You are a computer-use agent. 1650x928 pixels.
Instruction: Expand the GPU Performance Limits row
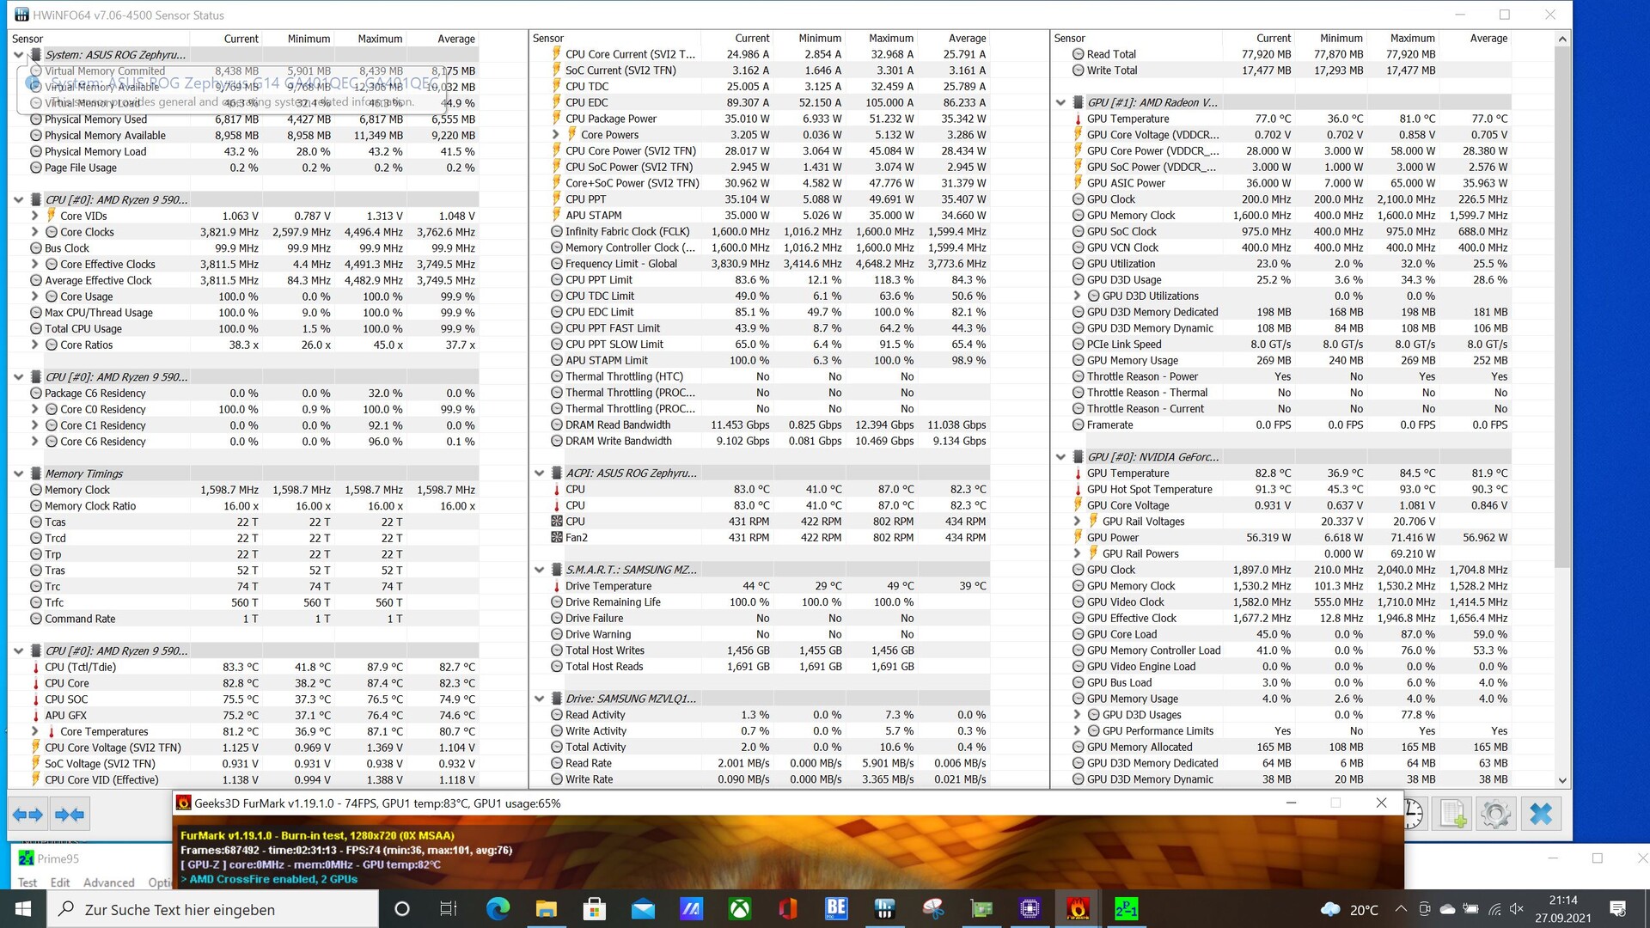pyautogui.click(x=1077, y=731)
